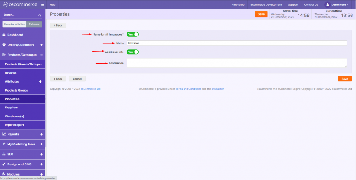This screenshot has width=356, height=180.
Task: Toggle the 'Additional info' switch
Action: click(x=133, y=52)
